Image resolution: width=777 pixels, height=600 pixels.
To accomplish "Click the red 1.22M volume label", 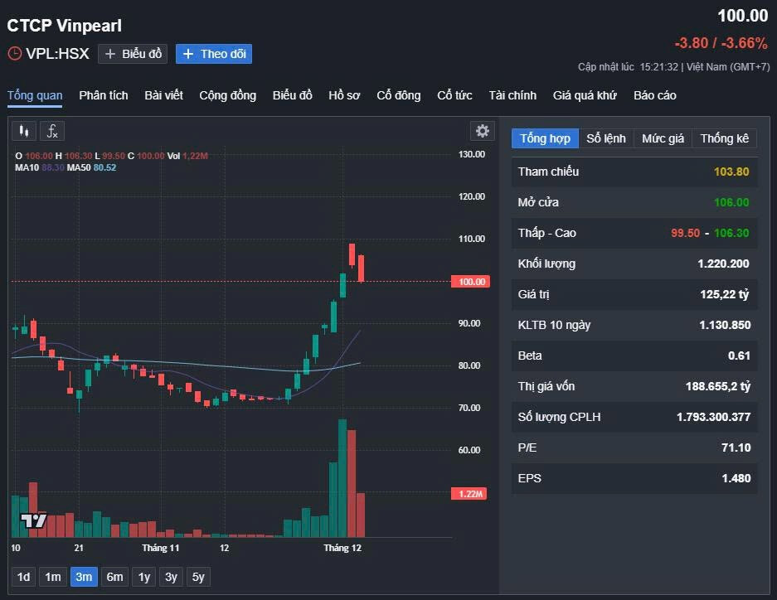I will point(469,494).
